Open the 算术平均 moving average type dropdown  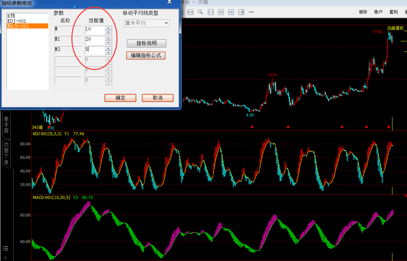(x=147, y=23)
